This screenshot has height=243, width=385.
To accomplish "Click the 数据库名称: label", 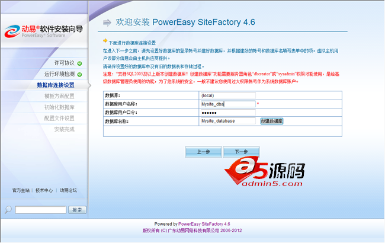I will (117, 121).
